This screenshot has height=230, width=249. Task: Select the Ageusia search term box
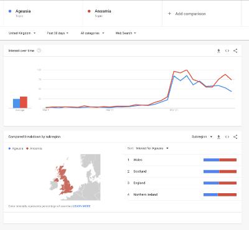point(43,13)
